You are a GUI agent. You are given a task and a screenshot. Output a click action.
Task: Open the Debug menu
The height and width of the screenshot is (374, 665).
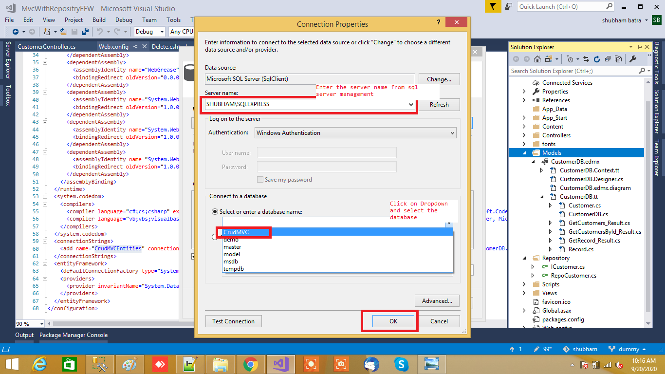click(124, 20)
